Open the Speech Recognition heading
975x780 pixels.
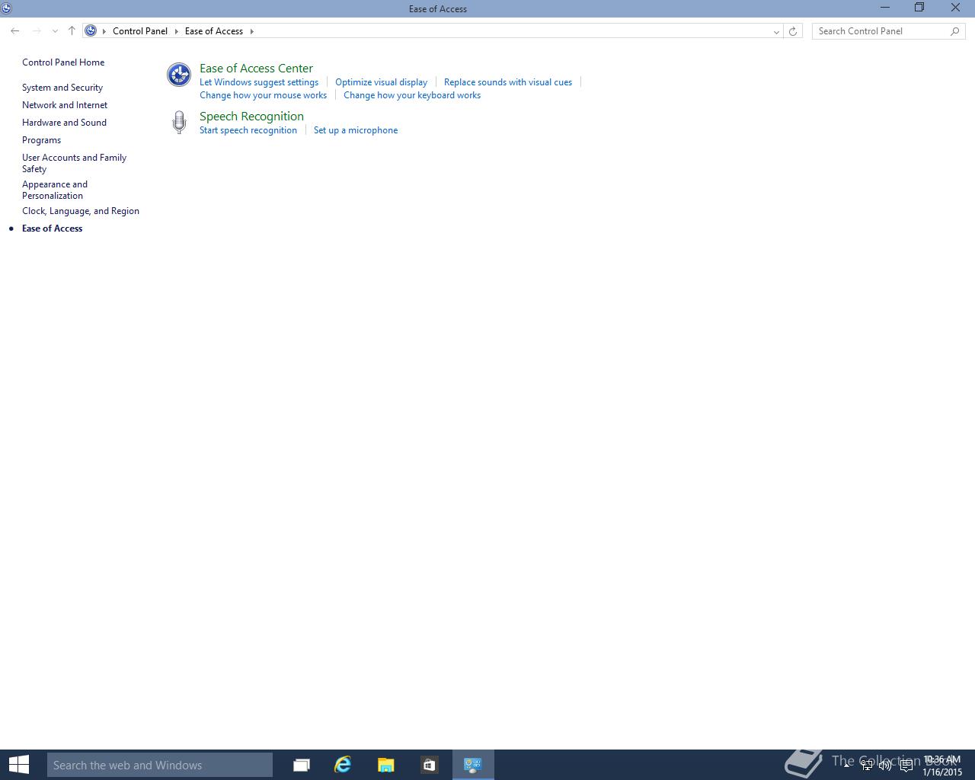pyautogui.click(x=251, y=117)
